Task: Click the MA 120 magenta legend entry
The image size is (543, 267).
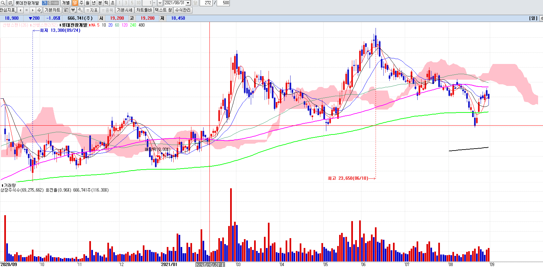Action: 124,25
